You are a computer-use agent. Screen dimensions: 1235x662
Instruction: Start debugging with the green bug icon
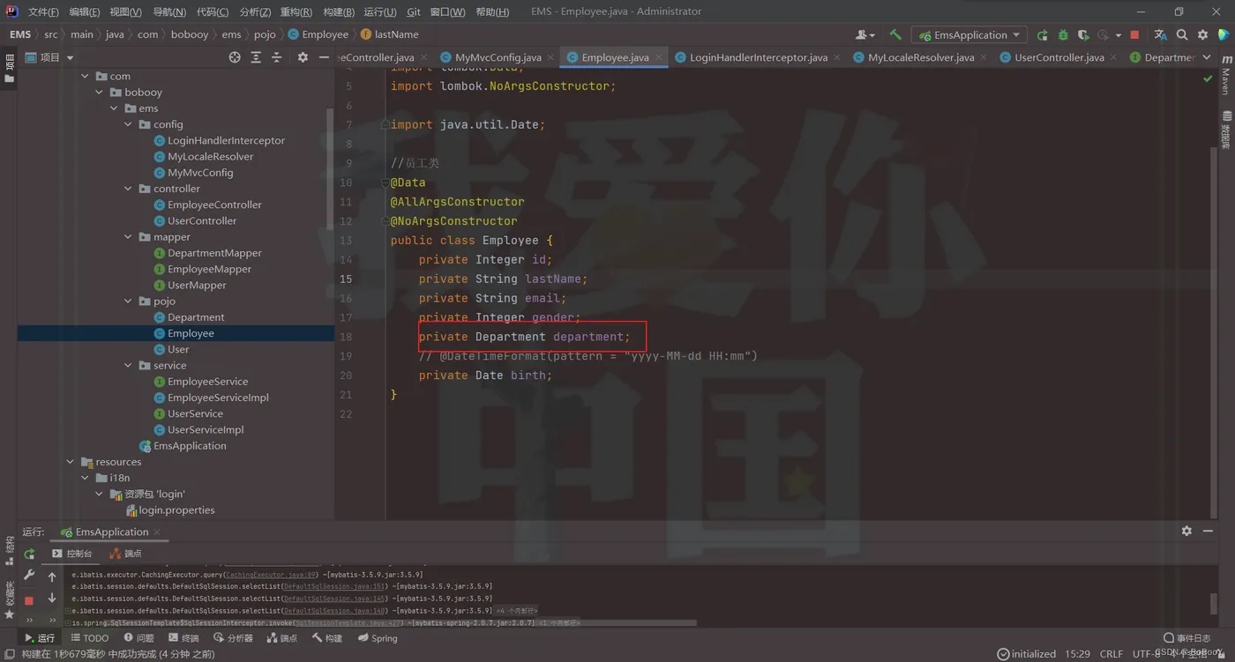tap(1063, 35)
